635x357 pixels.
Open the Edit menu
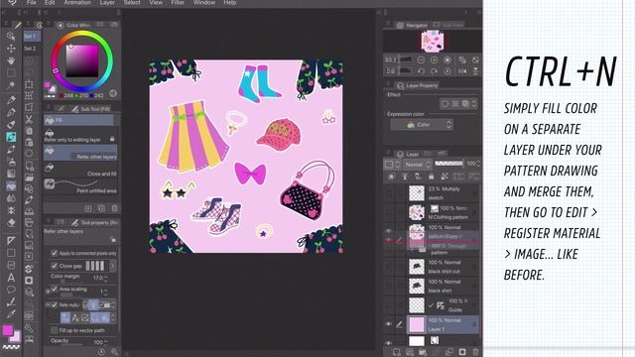50,2
